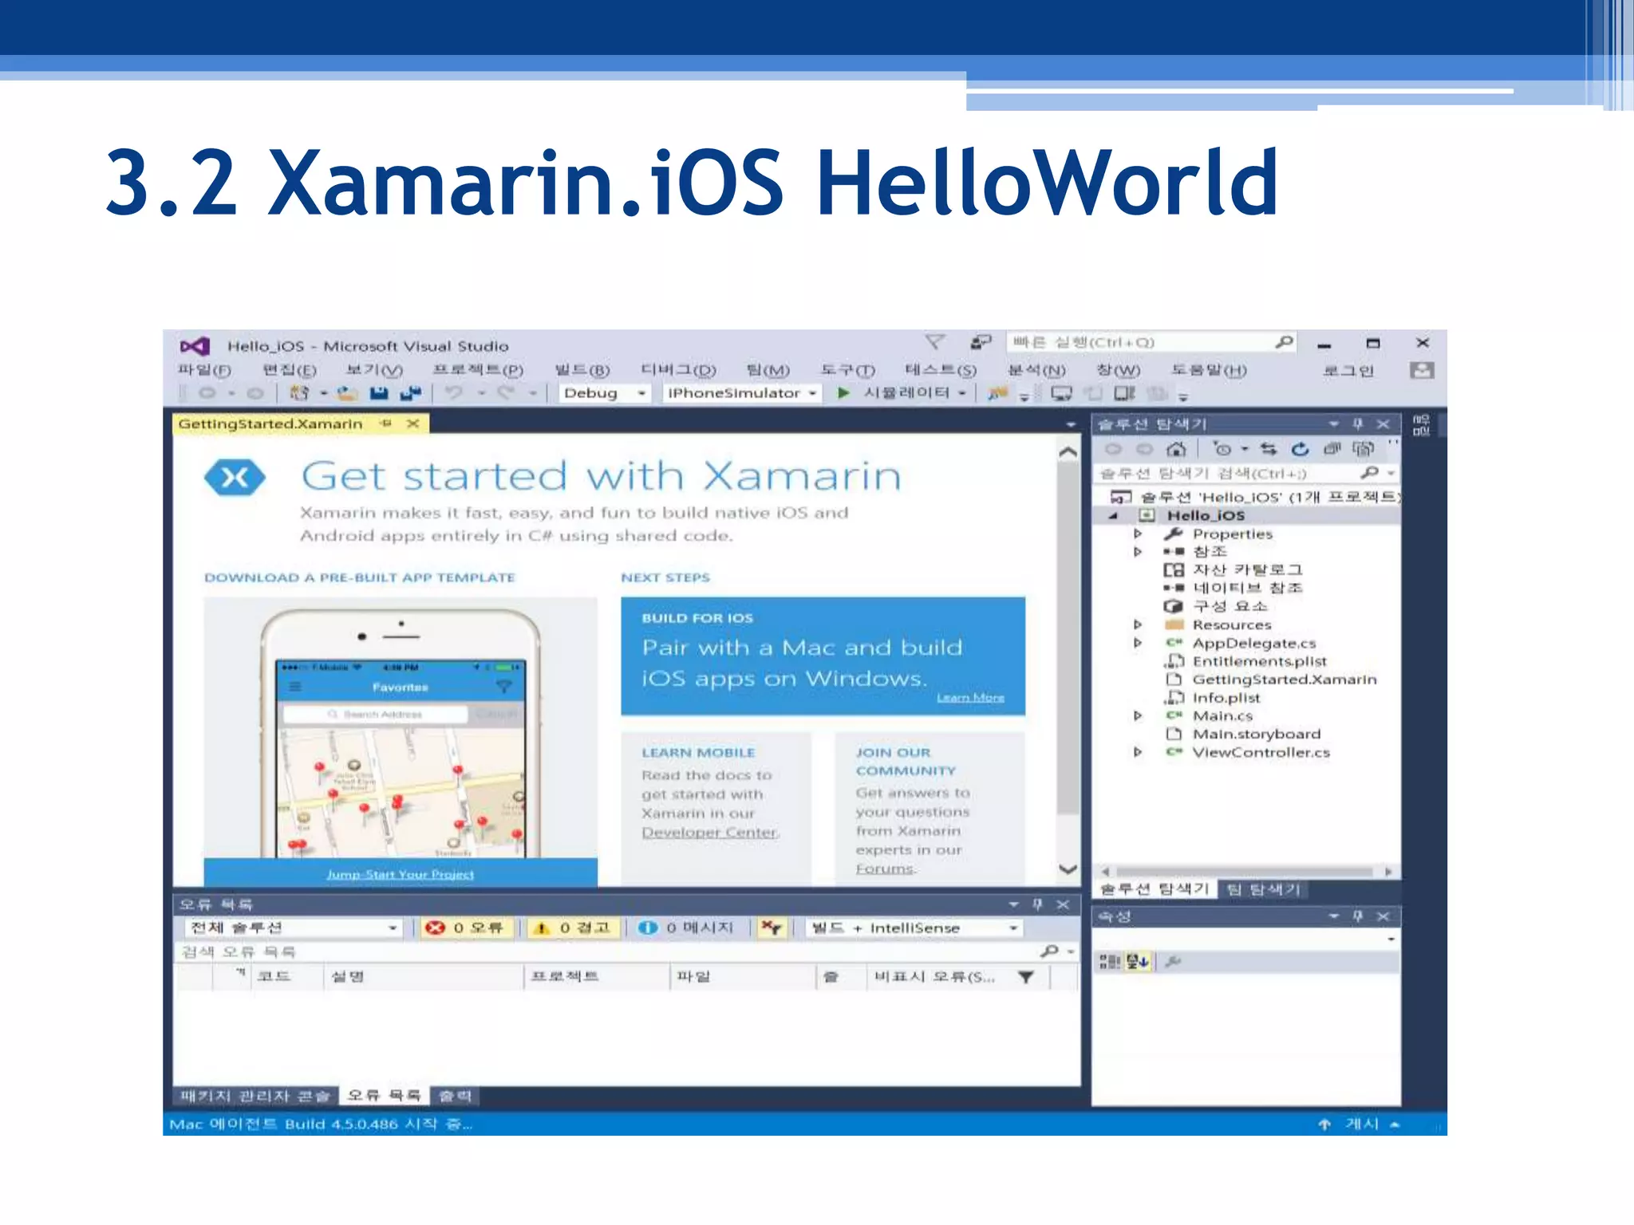Click the Save icon in the toolbar
1634x1225 pixels.
click(379, 392)
